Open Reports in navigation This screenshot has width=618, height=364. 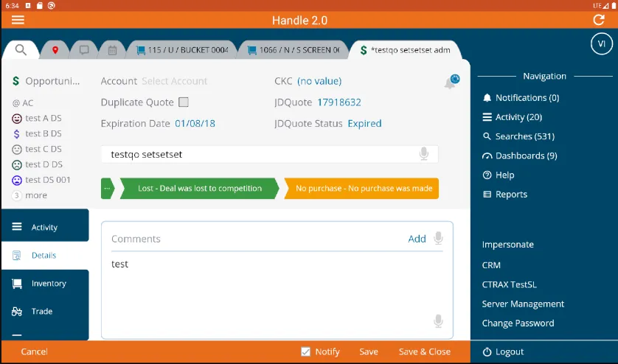pos(505,195)
